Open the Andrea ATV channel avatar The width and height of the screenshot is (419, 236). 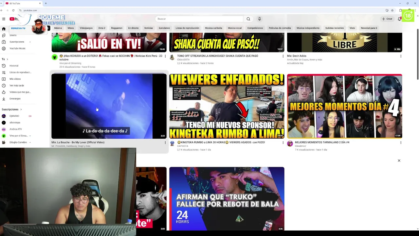coord(4,129)
